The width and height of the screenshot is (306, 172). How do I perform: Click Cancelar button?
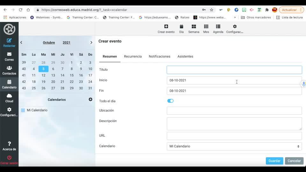[294, 161]
